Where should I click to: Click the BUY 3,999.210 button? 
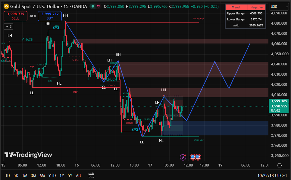click(50, 16)
